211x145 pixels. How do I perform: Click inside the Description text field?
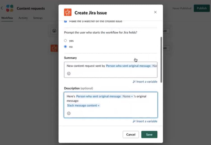click(x=111, y=105)
